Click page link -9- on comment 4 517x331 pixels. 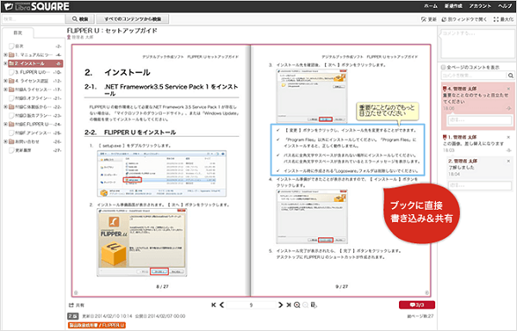tap(508, 108)
